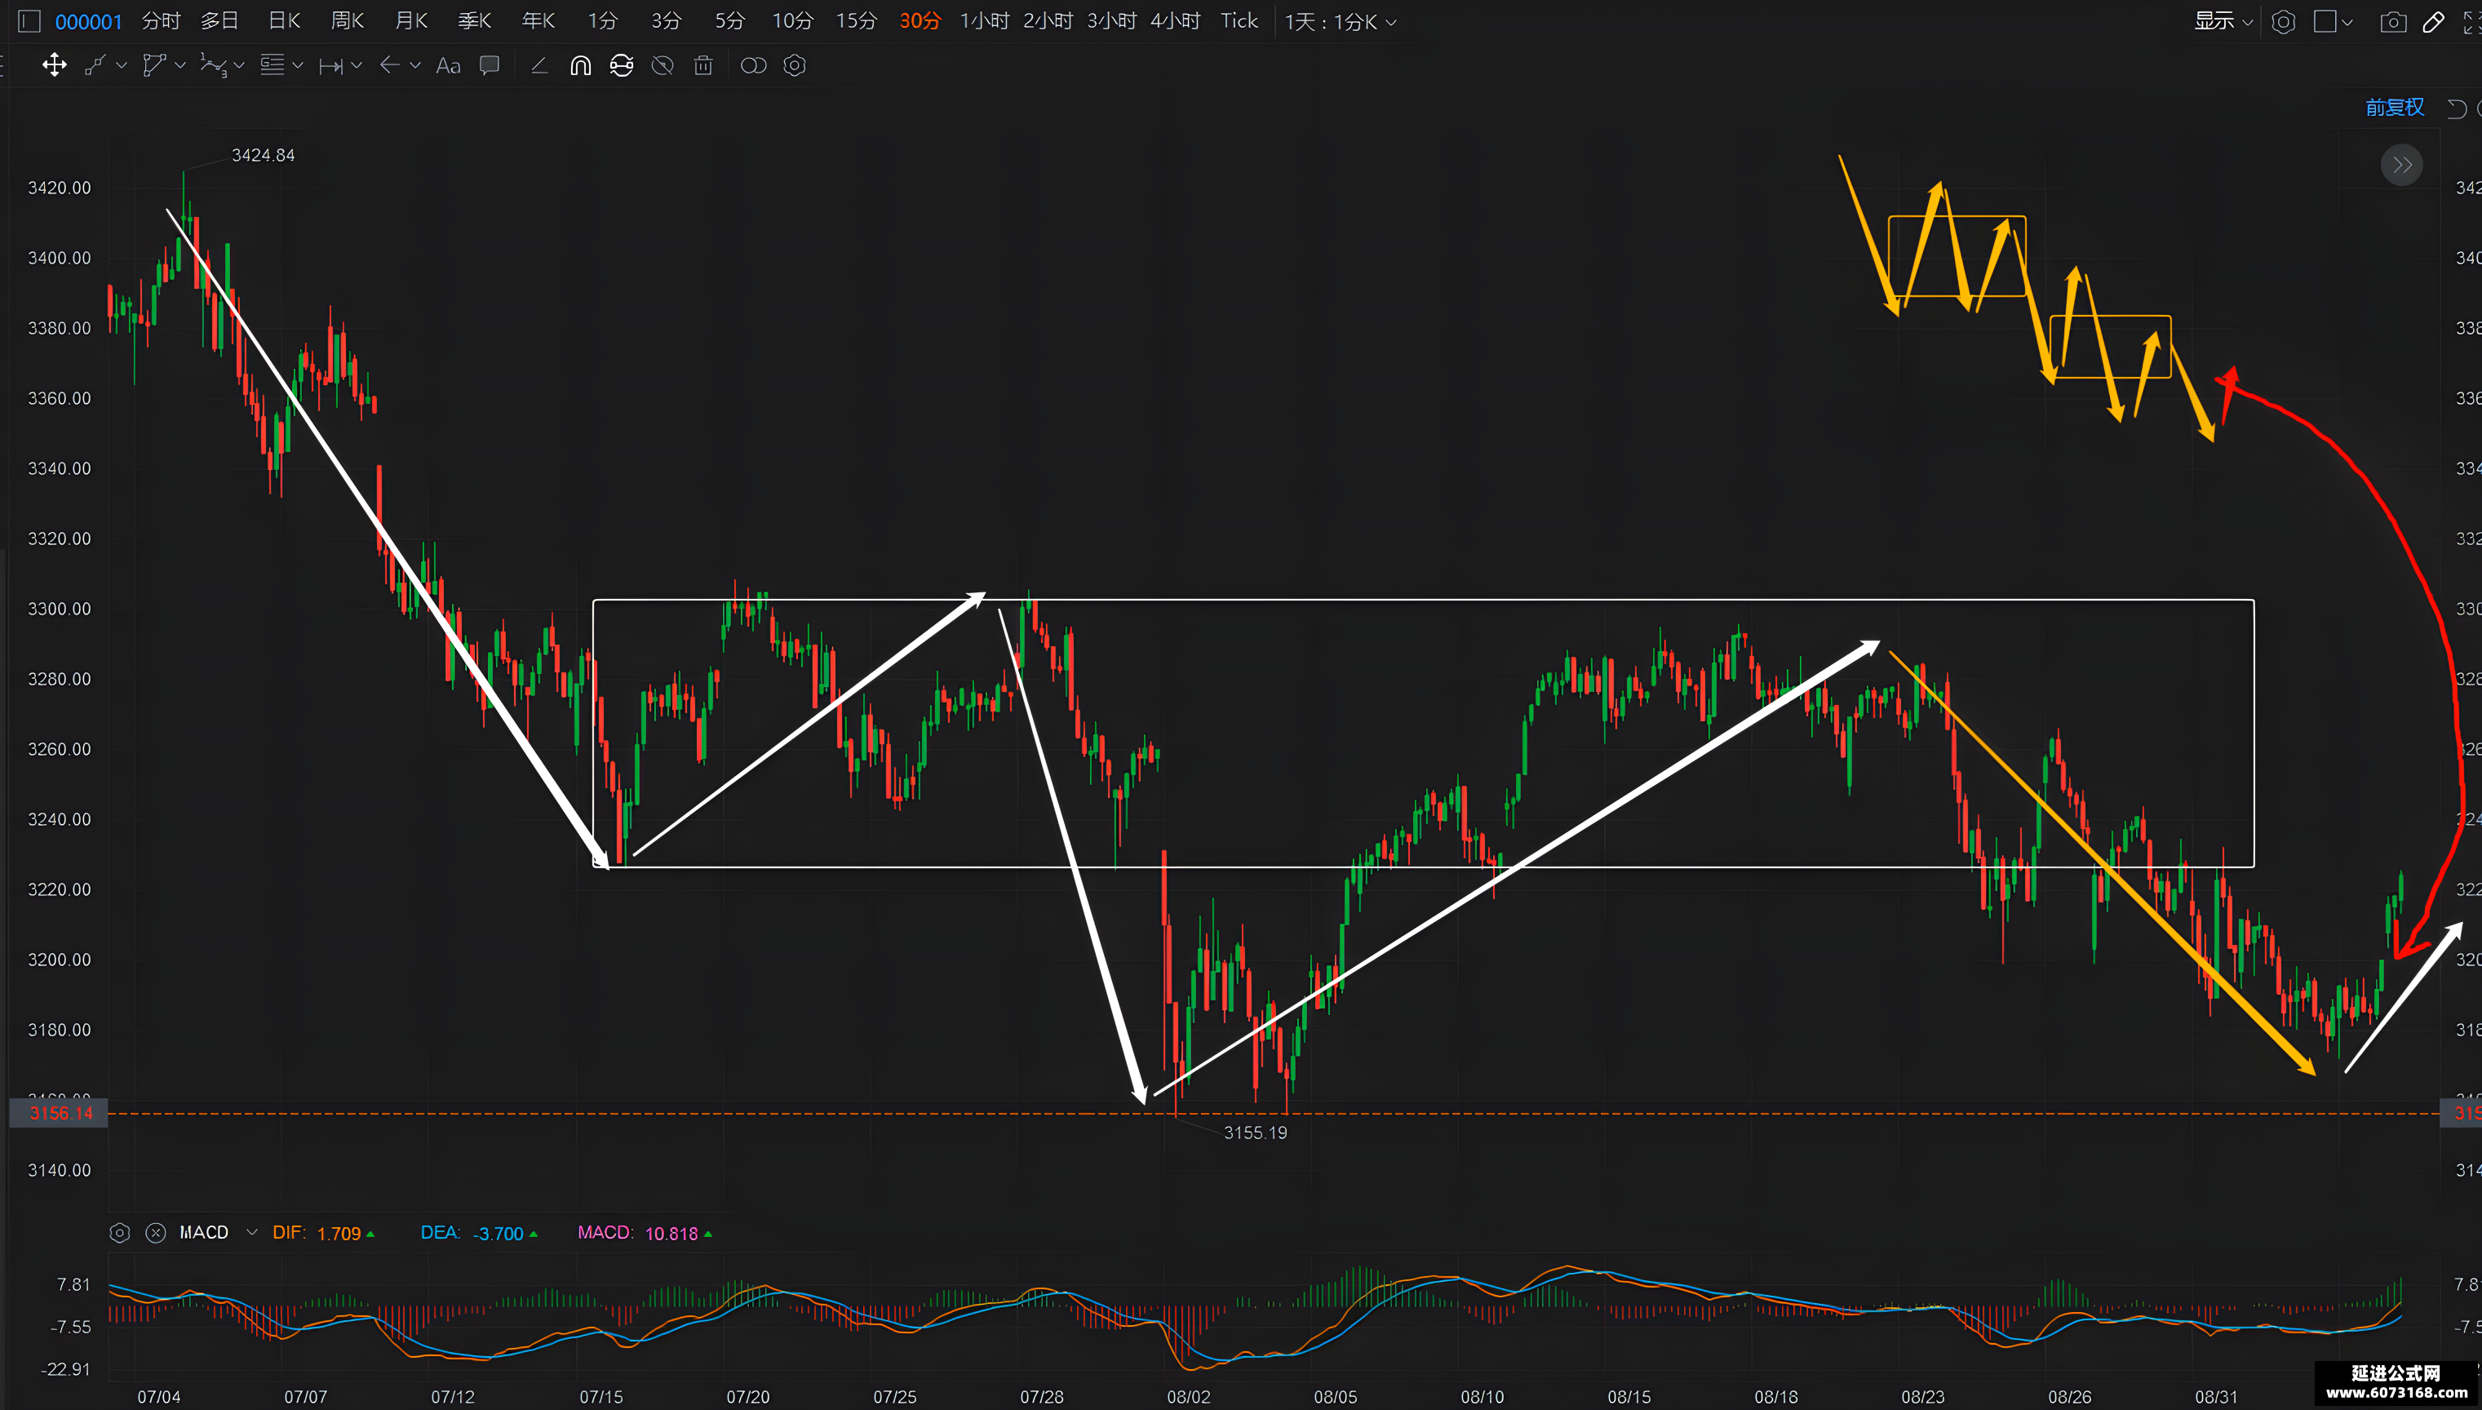Click the double-chevron collapse button
This screenshot has height=1410, width=2482.
pyautogui.click(x=2402, y=165)
